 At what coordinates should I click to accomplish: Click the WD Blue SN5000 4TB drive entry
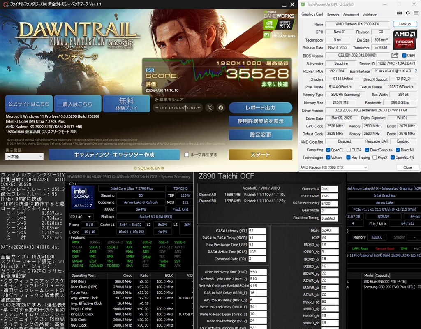(385, 281)
